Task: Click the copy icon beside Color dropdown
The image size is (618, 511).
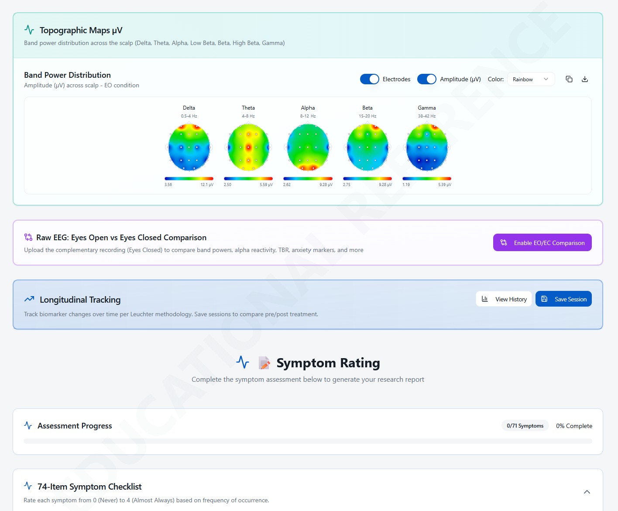Action: click(x=569, y=79)
